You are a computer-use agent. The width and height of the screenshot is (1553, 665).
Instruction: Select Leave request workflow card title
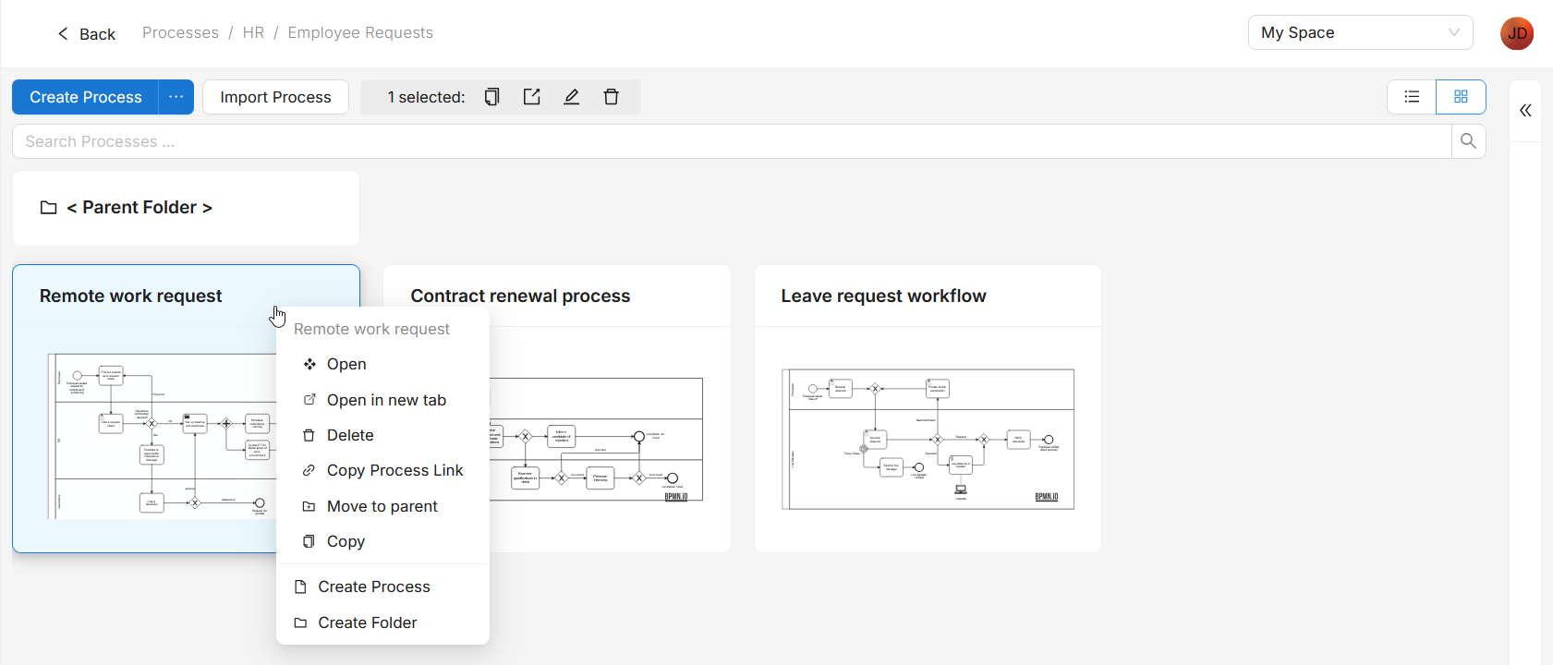click(x=883, y=296)
